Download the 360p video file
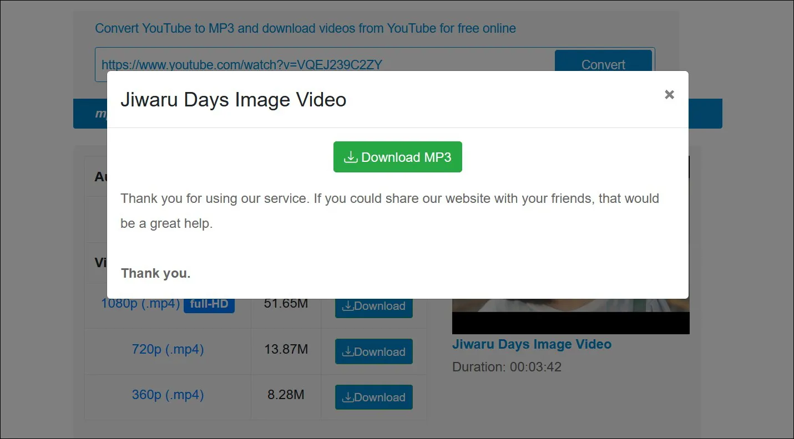The image size is (794, 439). (373, 397)
